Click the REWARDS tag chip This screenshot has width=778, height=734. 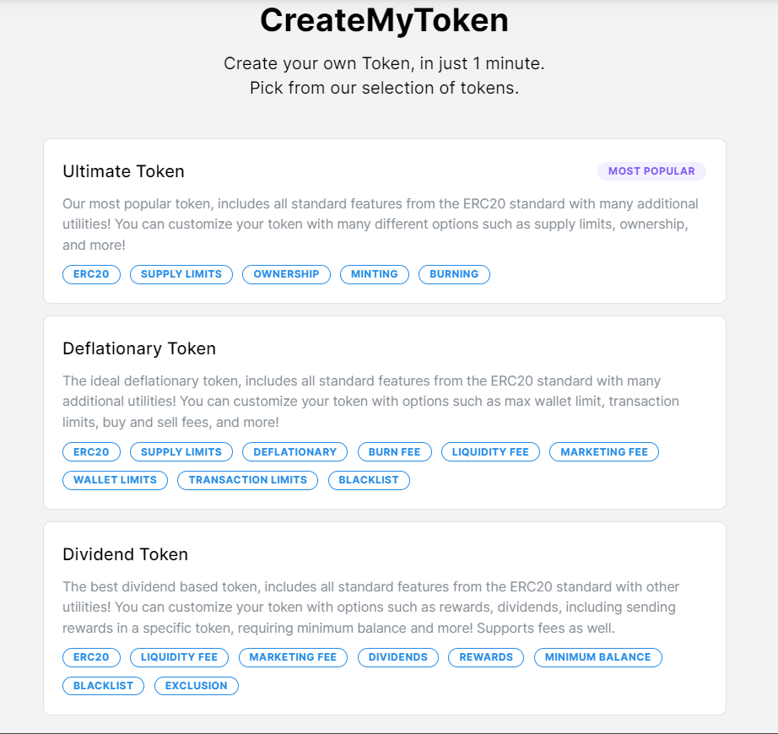pyautogui.click(x=486, y=657)
